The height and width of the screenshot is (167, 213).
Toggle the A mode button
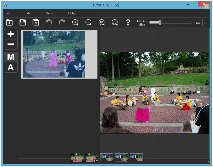(x=11, y=68)
